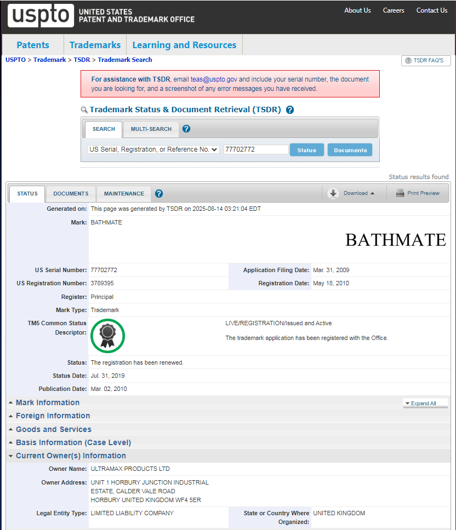The width and height of the screenshot is (456, 530).
Task: Open the Multi-Search tab
Action: tap(151, 129)
